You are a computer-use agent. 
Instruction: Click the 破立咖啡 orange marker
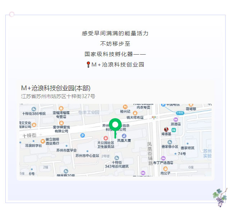(43, 141)
